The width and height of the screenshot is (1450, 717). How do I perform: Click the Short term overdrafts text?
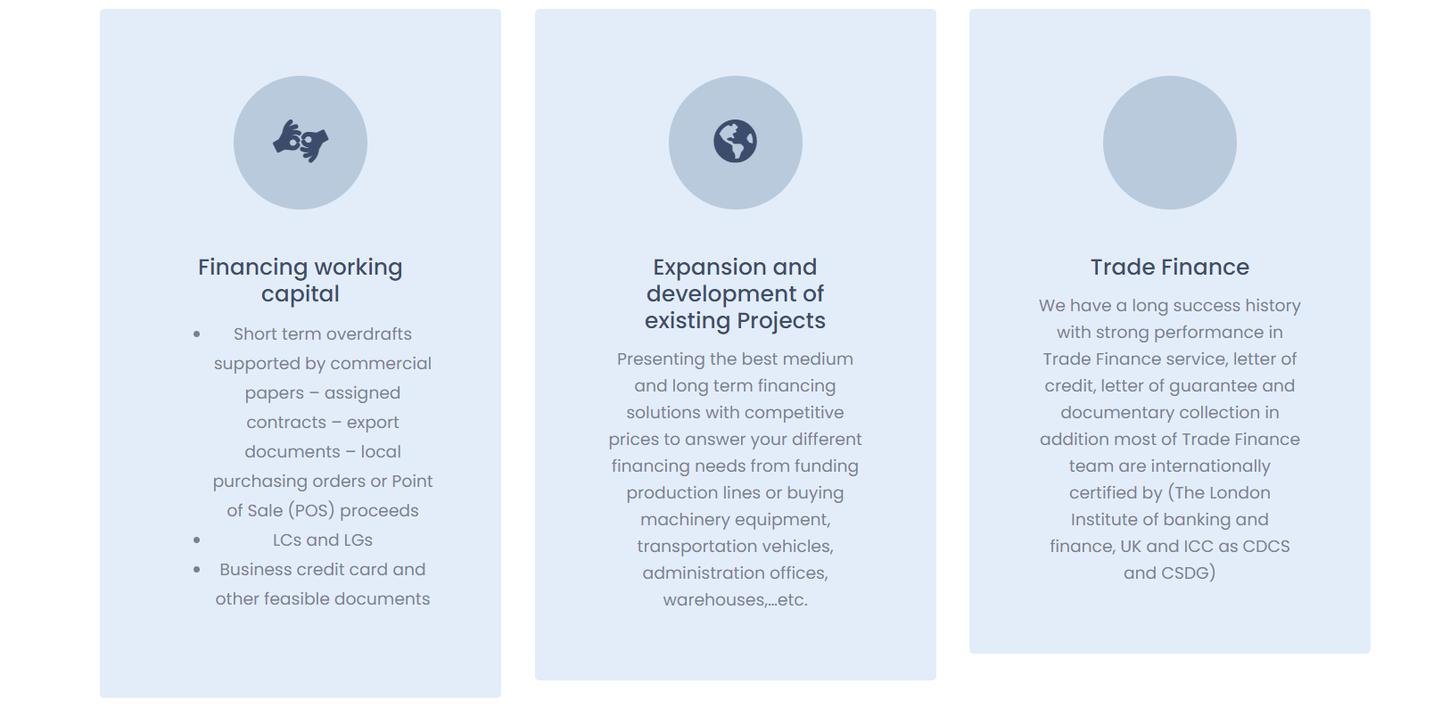click(x=323, y=334)
